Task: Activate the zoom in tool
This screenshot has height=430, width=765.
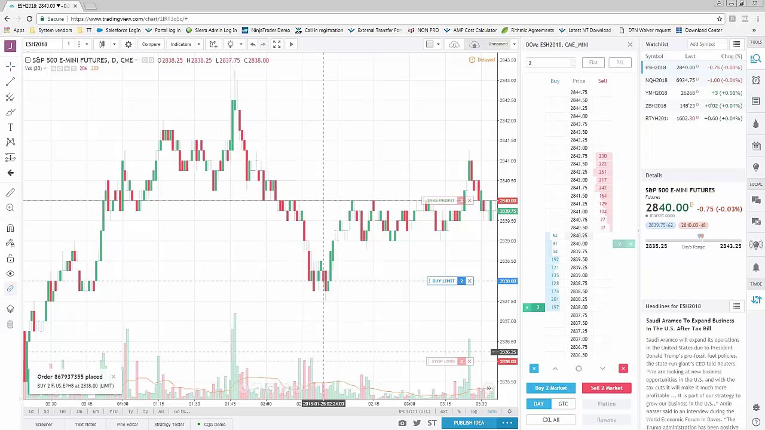Action: 10,208
